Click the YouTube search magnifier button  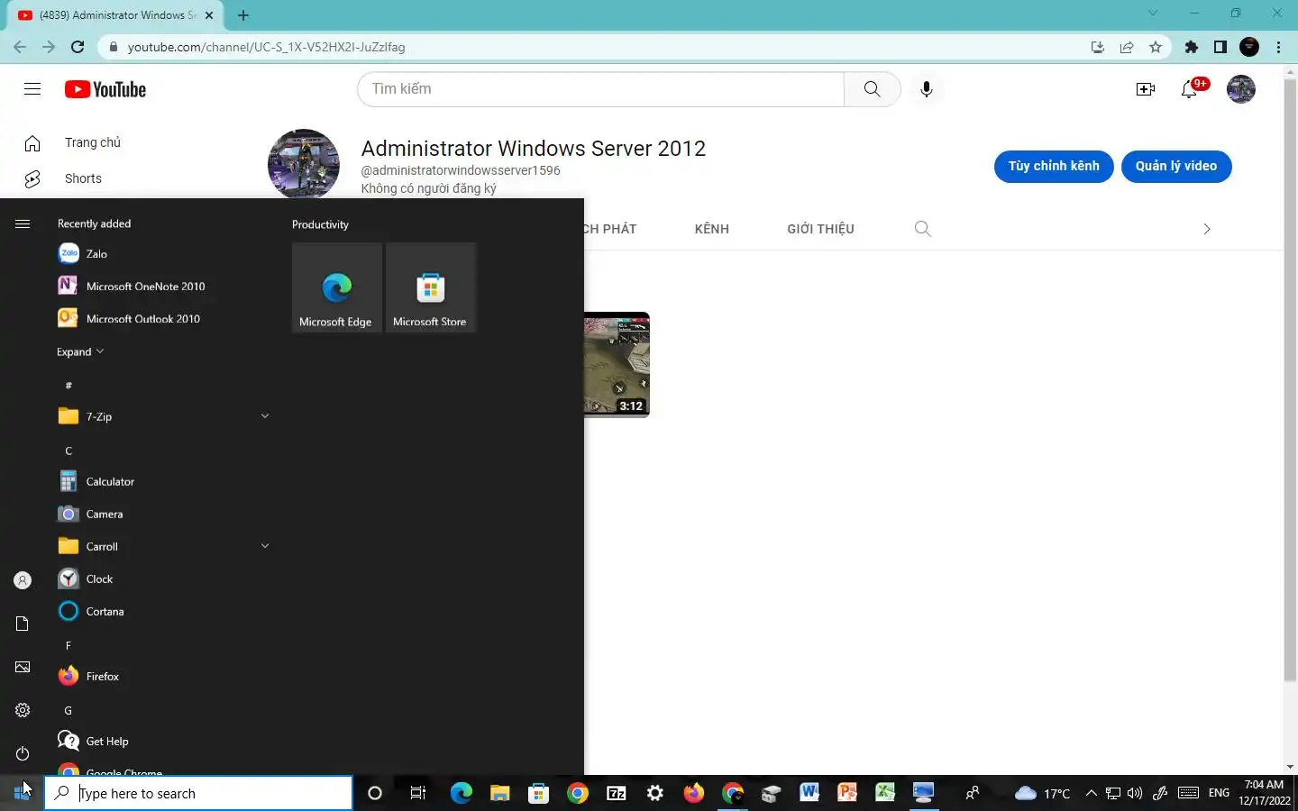pyautogui.click(x=872, y=88)
